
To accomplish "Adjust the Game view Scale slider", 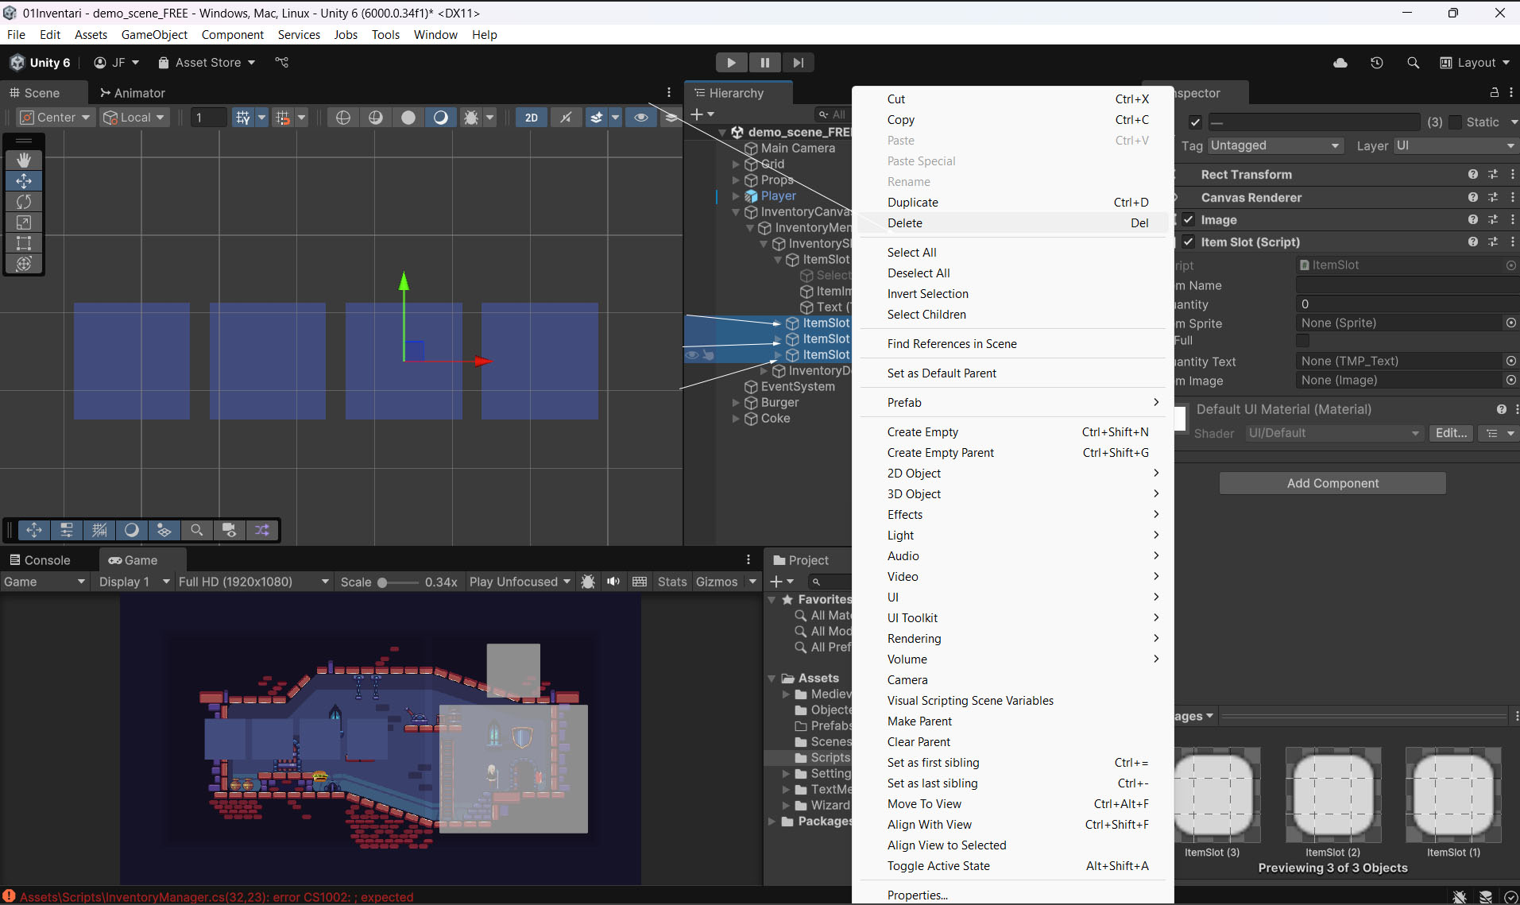I will [x=383, y=582].
